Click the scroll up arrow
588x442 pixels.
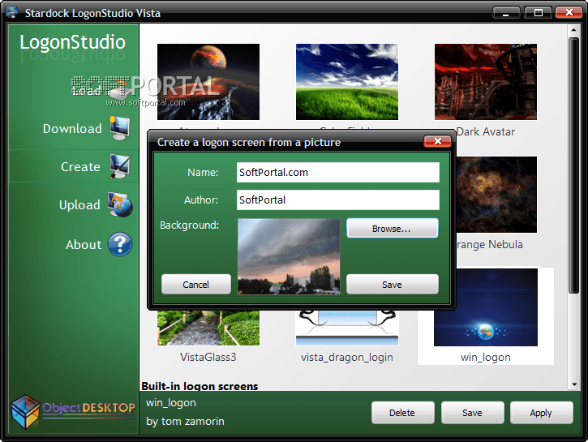coord(573,30)
